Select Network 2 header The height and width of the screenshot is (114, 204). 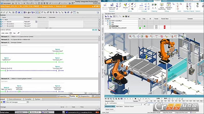[x=49, y=40]
